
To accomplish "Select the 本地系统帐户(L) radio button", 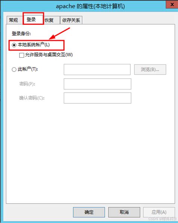I will point(14,45).
